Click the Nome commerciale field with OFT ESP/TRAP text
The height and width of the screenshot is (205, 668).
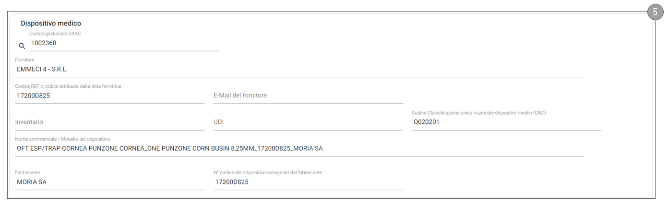(299, 149)
